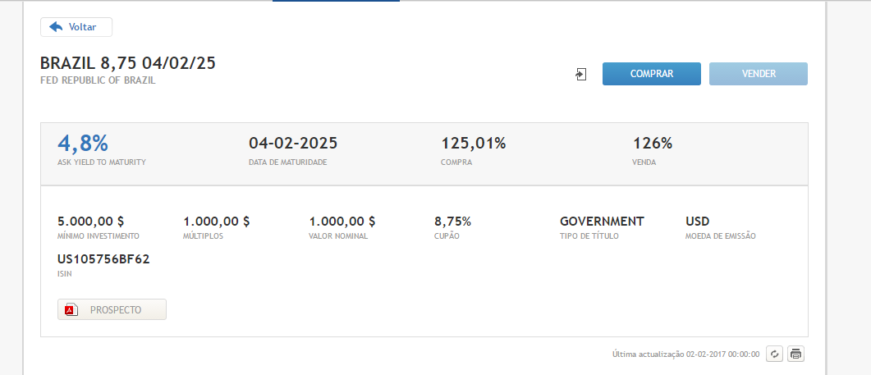Click the FED REPUBLIC OF BRAZIL subtitle

pyautogui.click(x=99, y=80)
